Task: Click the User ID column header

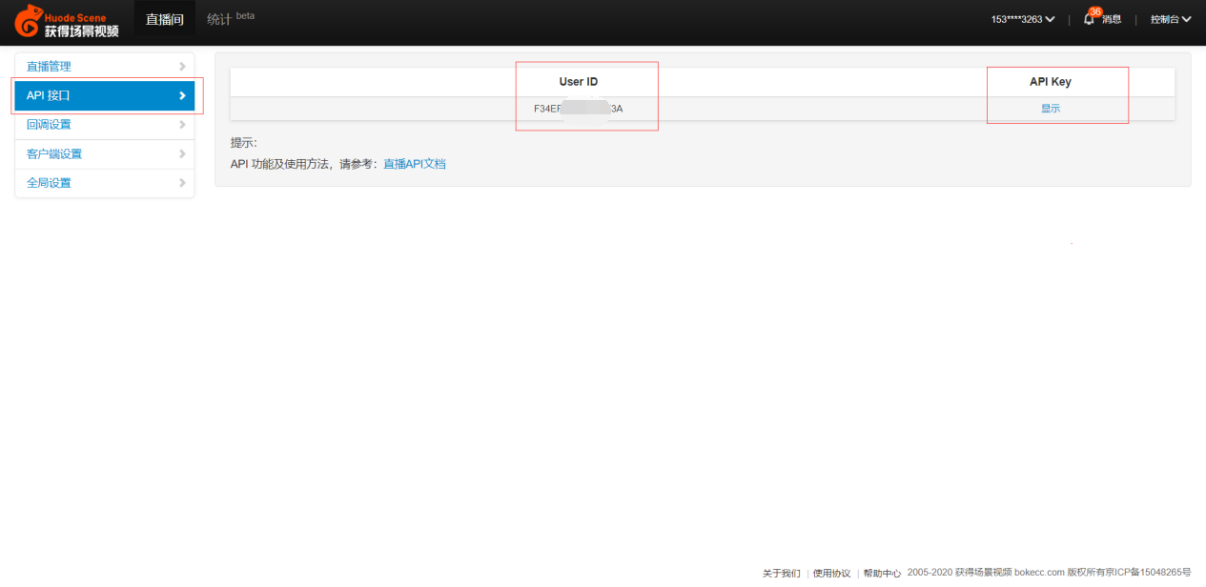Action: tap(578, 82)
